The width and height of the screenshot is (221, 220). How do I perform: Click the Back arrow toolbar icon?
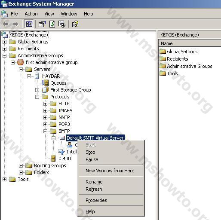pos(6,24)
